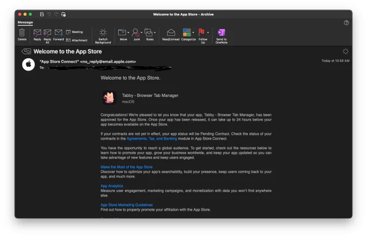Open the help question mark icon

pyautogui.click(x=346, y=23)
